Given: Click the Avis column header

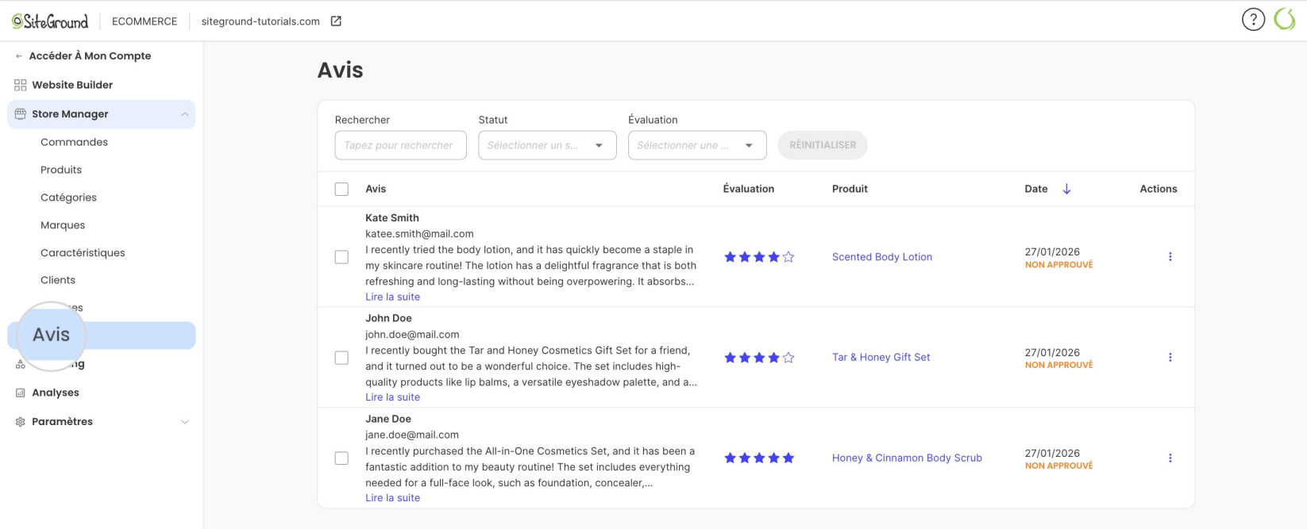Looking at the screenshot, I should pyautogui.click(x=376, y=189).
